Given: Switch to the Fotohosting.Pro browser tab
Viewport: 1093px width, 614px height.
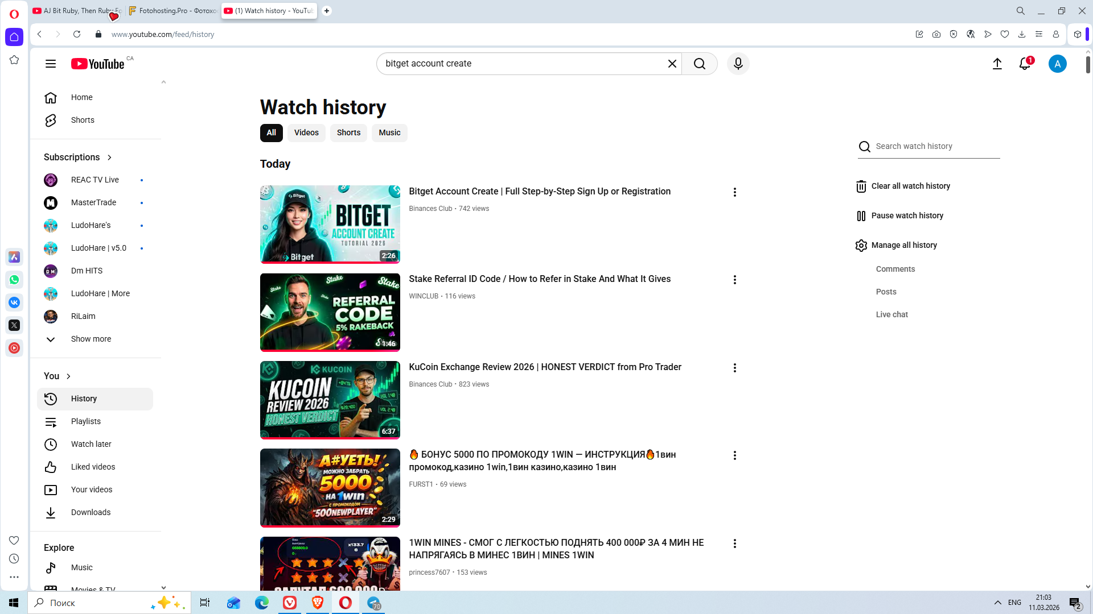Looking at the screenshot, I should (x=173, y=11).
